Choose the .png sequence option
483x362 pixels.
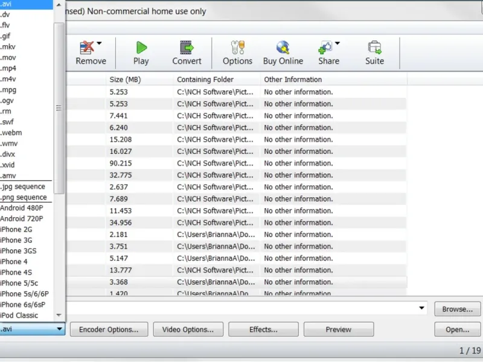click(x=27, y=197)
